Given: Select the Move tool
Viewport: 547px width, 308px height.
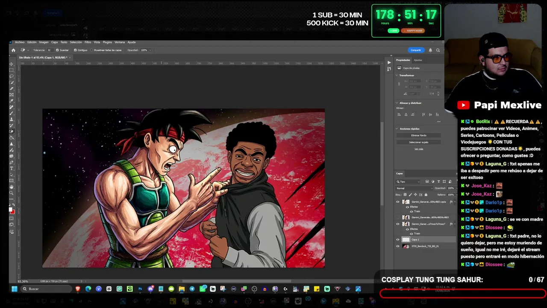Looking at the screenshot, I should click(12, 64).
